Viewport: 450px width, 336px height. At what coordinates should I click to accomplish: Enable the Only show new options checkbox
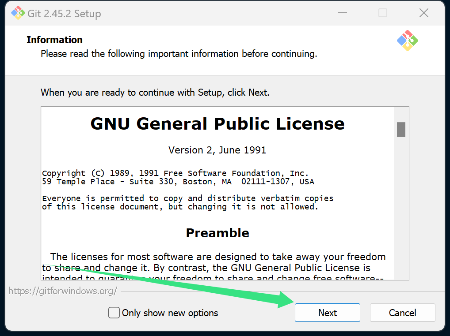click(114, 313)
